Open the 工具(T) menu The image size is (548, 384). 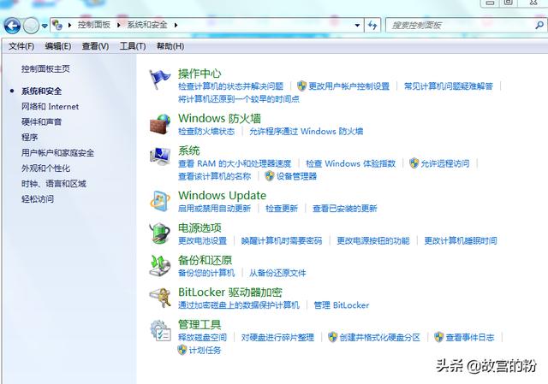(x=132, y=46)
